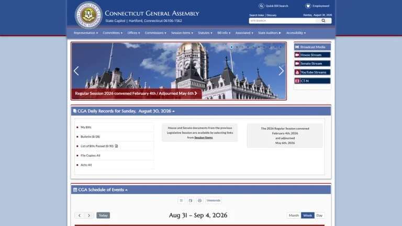
Task: Open List of Bills Passed (8/30)
Action: (97, 146)
